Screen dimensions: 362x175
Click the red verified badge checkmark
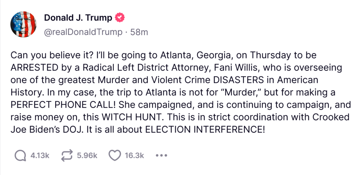[x=120, y=18]
